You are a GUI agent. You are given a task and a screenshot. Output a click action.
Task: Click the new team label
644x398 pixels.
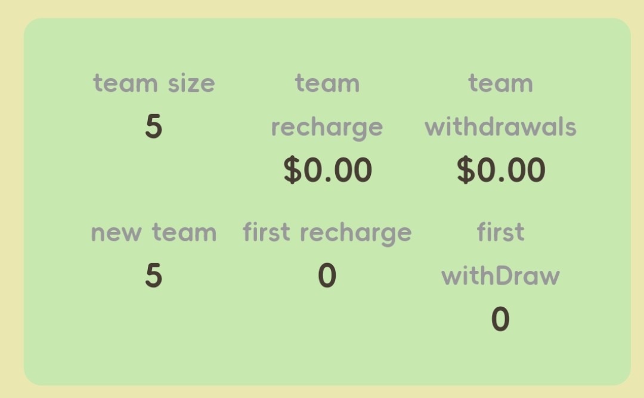(x=154, y=233)
